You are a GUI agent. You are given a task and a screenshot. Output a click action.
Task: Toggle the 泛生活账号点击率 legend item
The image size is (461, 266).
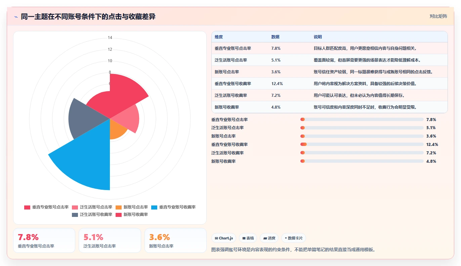(92, 207)
